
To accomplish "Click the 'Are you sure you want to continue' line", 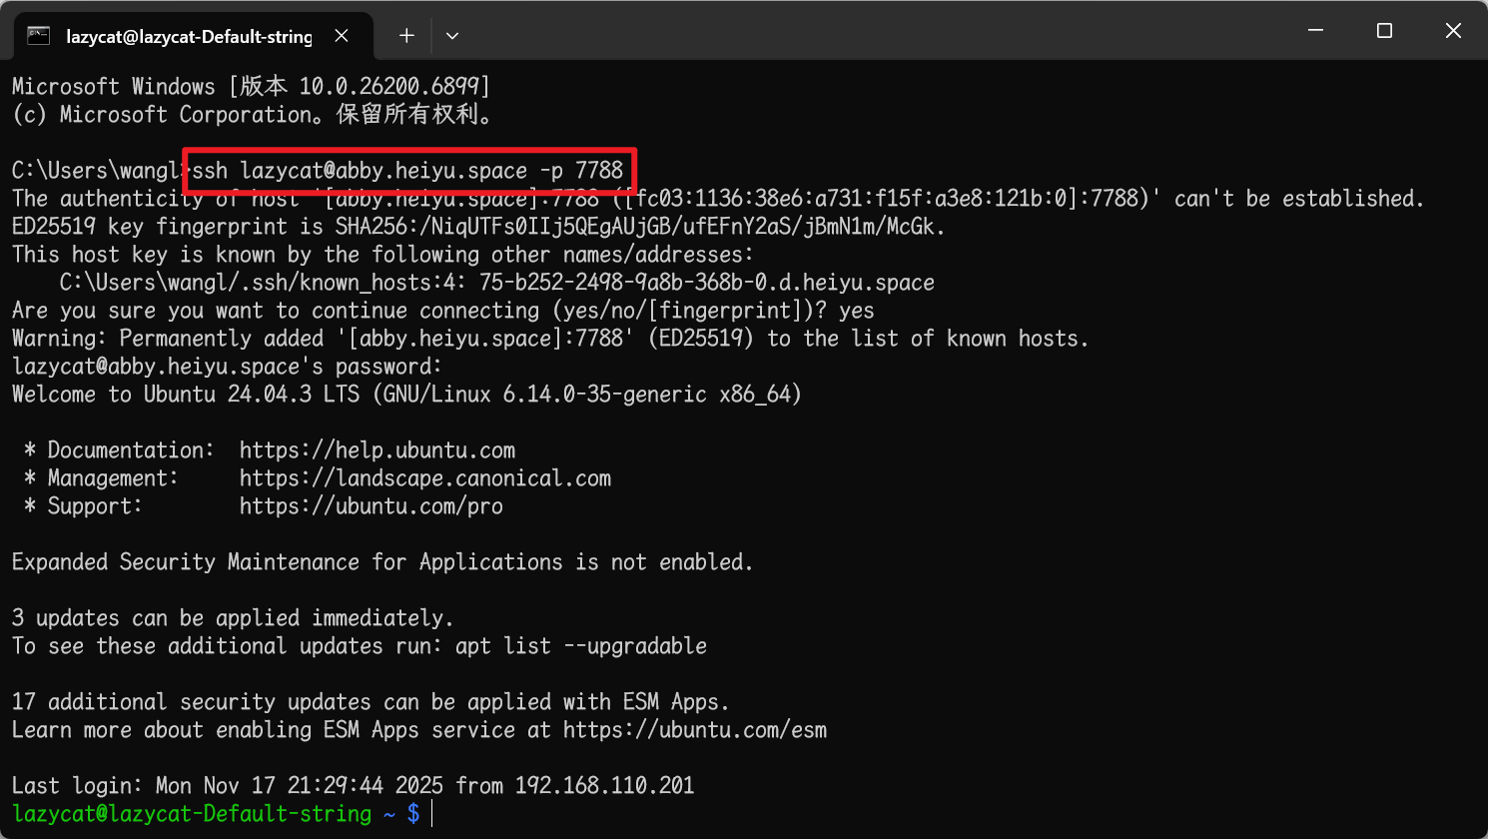I will (443, 311).
